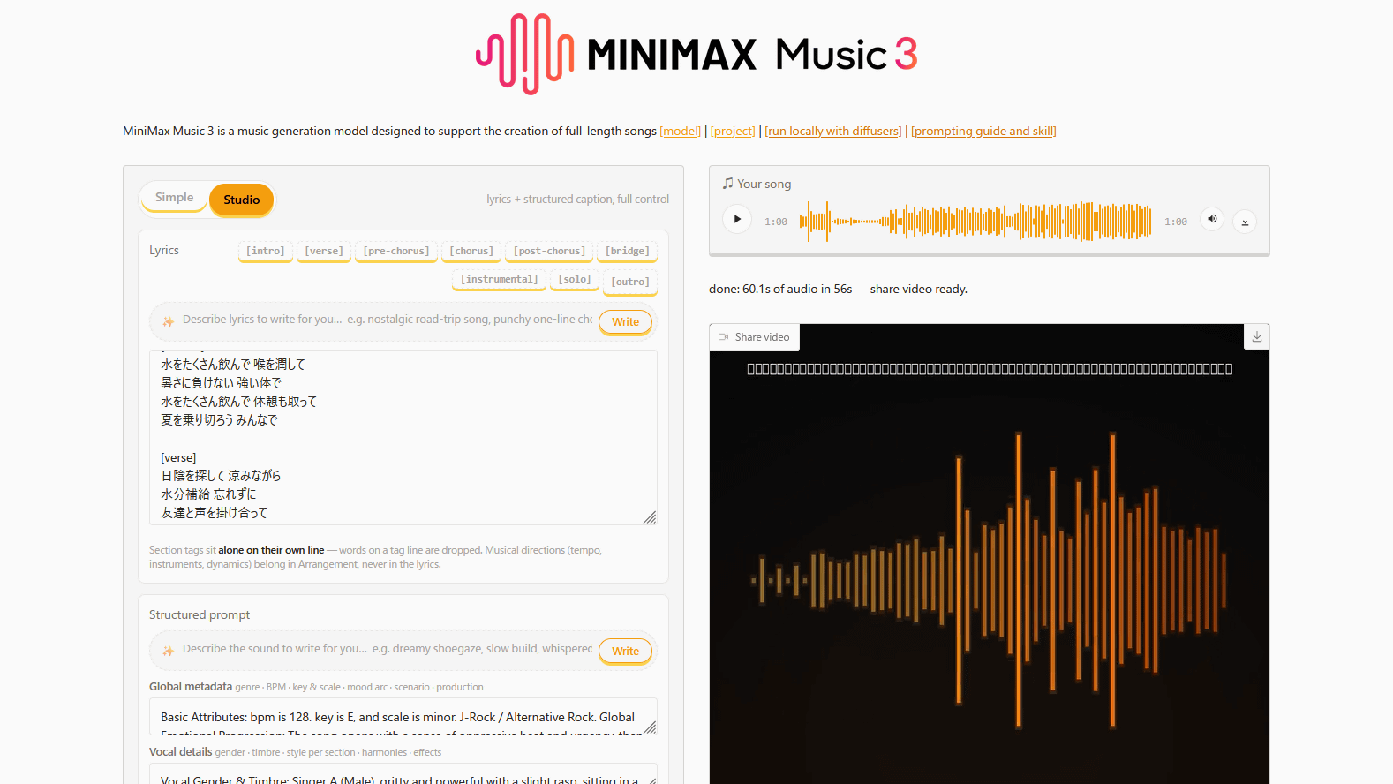Click the 'Vocal details' label
1393x784 pixels.
181,751
